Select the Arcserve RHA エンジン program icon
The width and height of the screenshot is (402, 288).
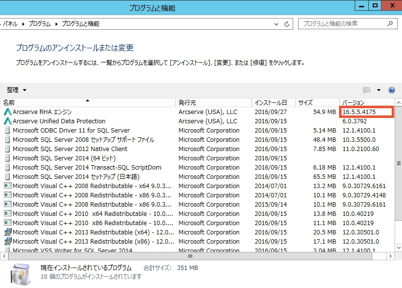coord(7,113)
